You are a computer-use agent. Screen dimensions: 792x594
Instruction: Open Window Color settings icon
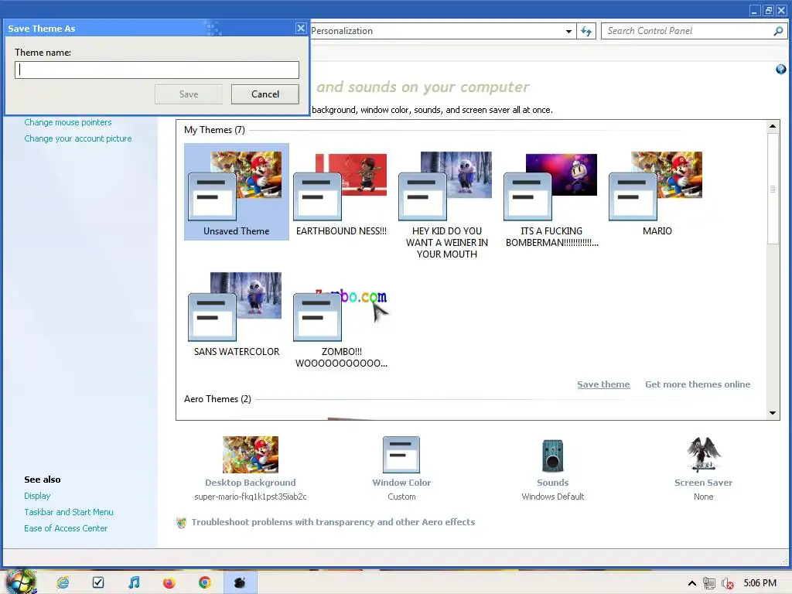pos(401,455)
